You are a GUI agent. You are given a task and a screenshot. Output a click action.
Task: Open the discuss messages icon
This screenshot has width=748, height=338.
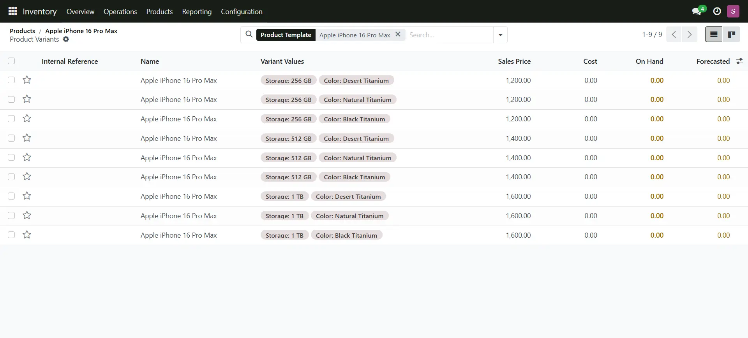click(697, 11)
